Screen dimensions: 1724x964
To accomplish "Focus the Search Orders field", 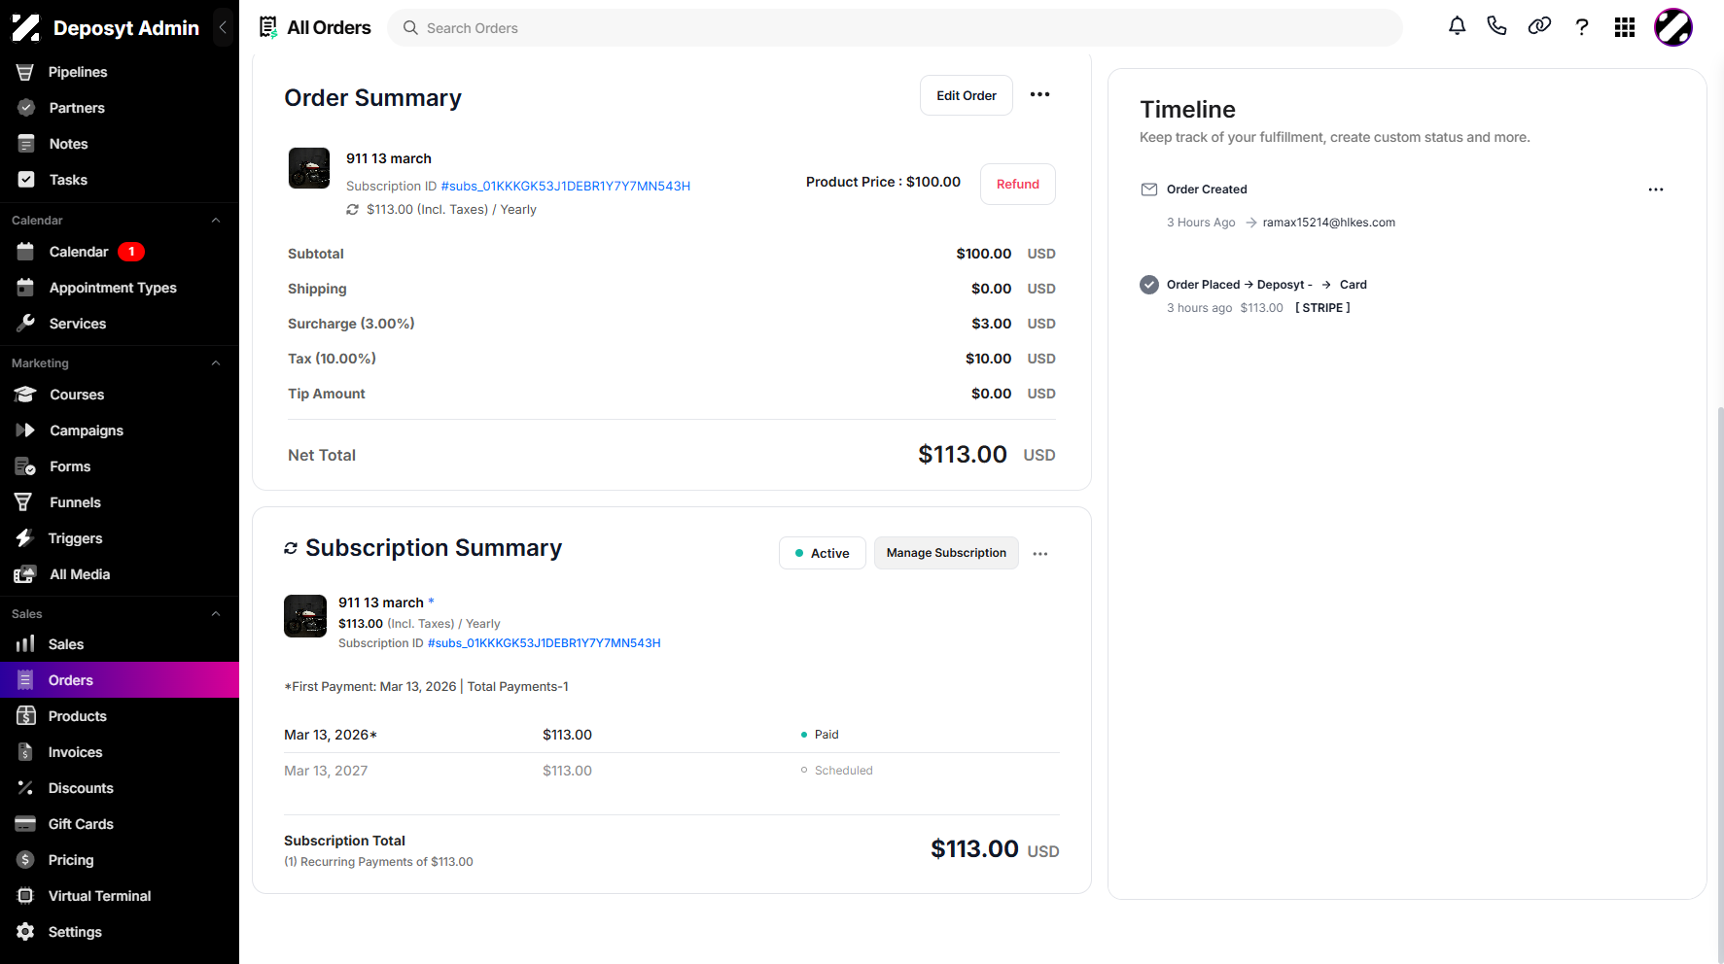I will coord(895,28).
